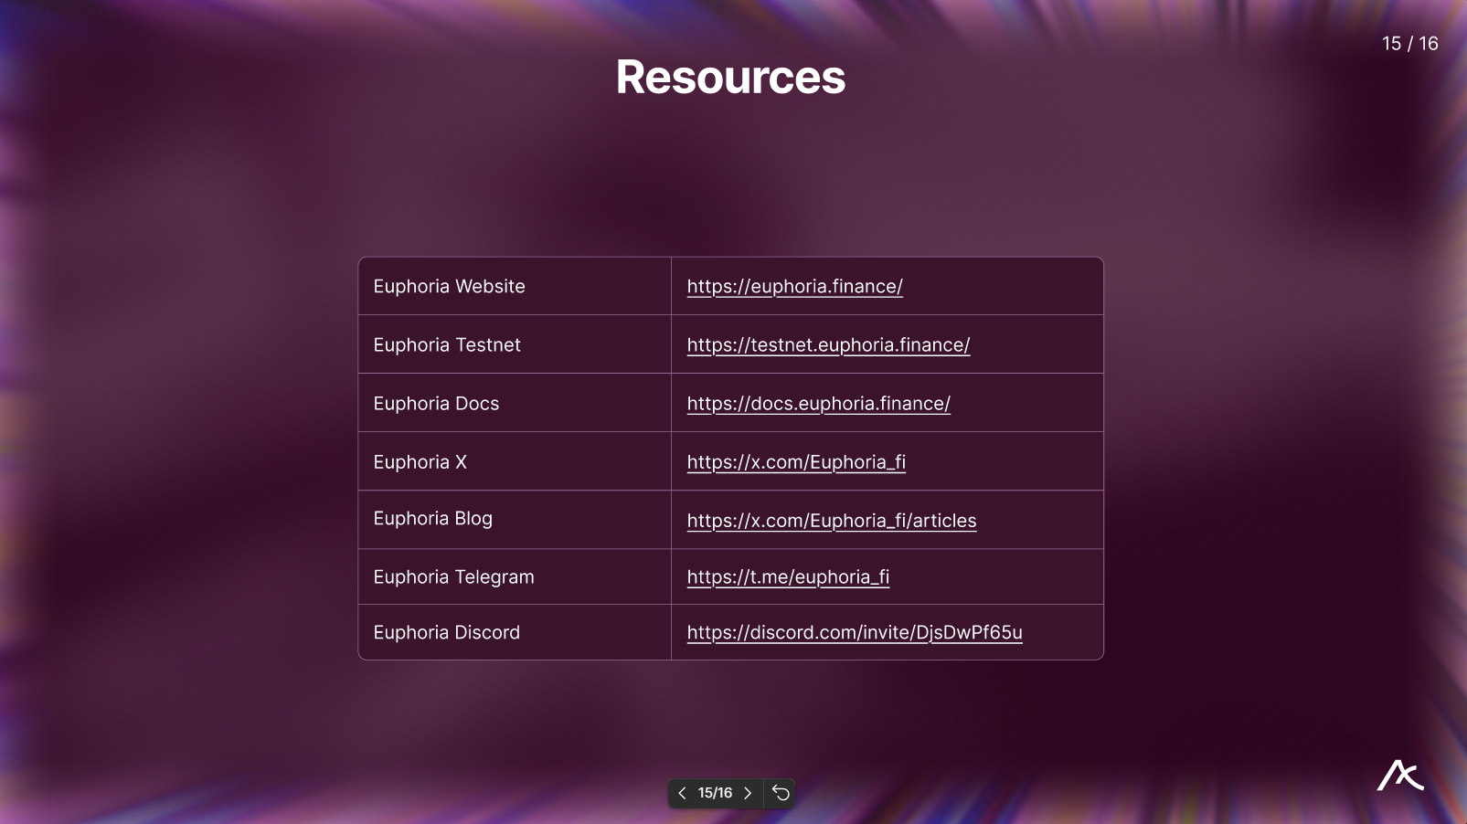Screen dimensions: 1467x824
Task: Follow the t.me/euphoria_fi Telegram link
Action: [x=788, y=577]
